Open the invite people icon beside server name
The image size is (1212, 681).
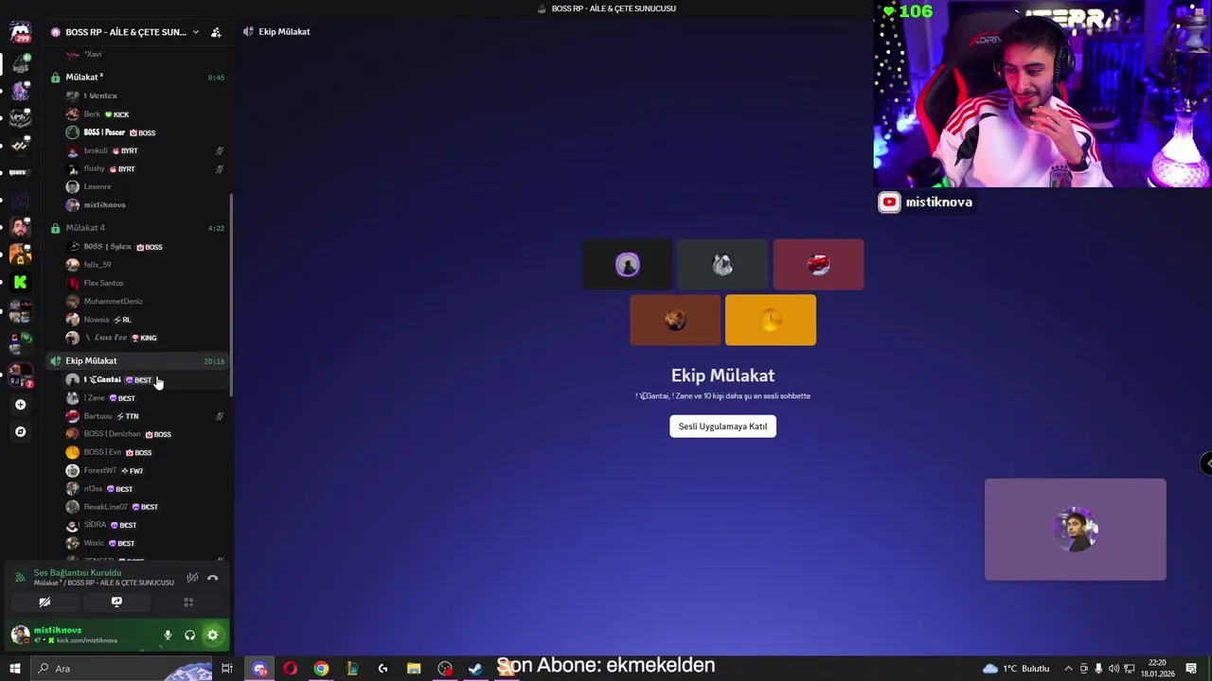(216, 32)
